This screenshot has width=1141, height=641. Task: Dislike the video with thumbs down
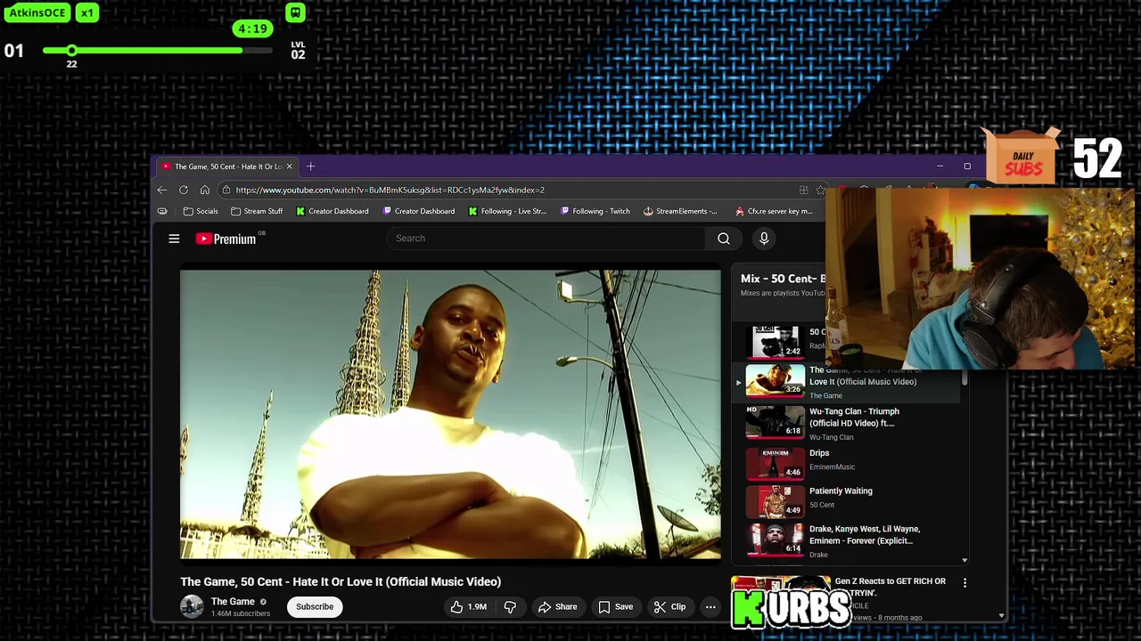pos(510,607)
